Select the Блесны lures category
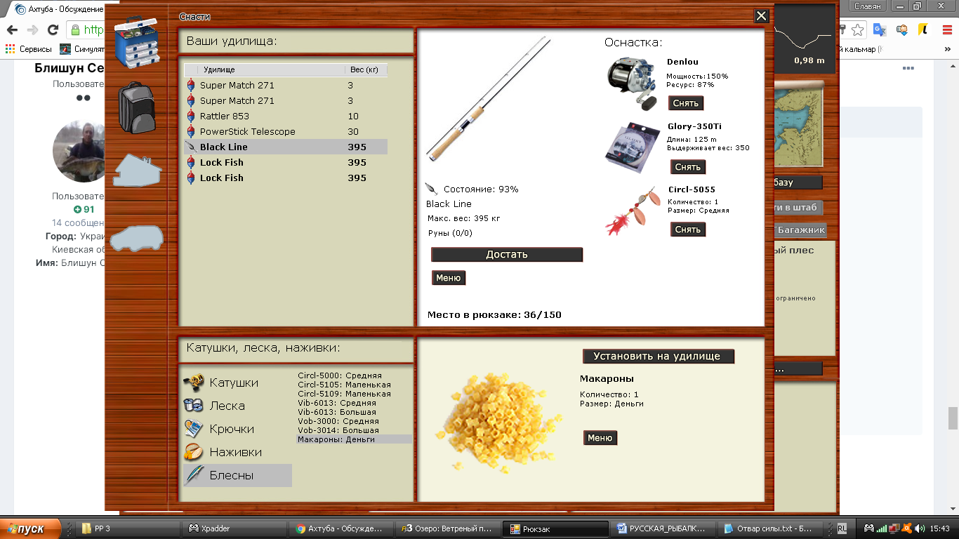 click(231, 475)
